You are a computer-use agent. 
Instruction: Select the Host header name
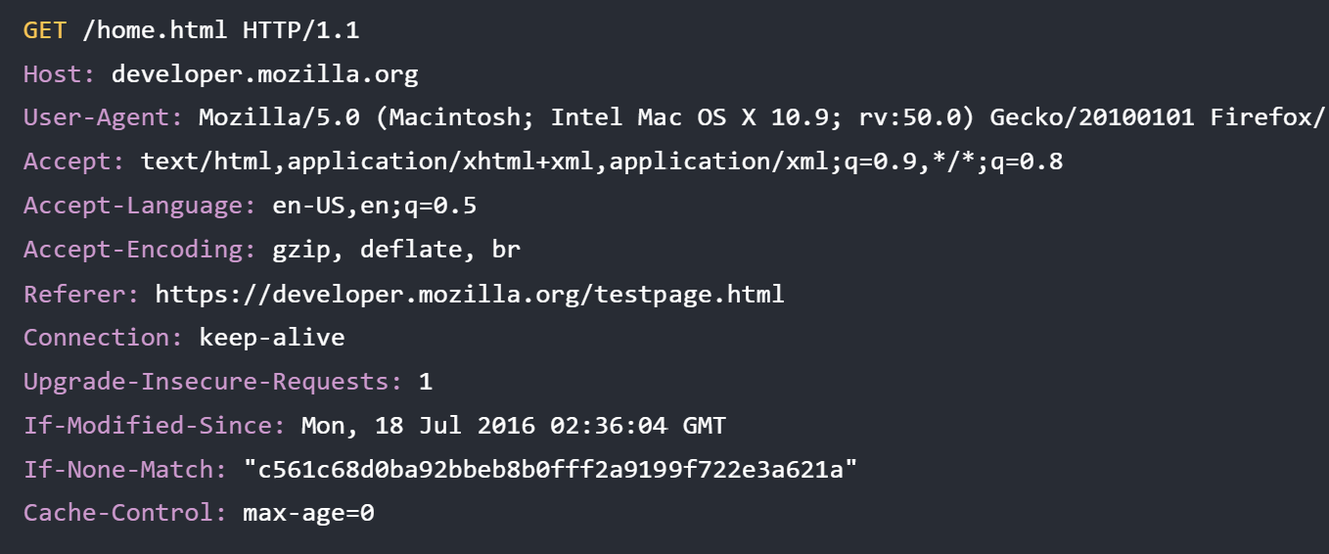(60, 73)
